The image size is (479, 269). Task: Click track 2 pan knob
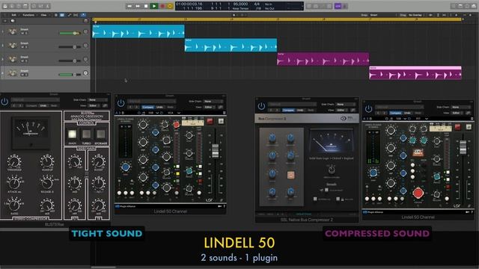pyautogui.click(x=86, y=46)
